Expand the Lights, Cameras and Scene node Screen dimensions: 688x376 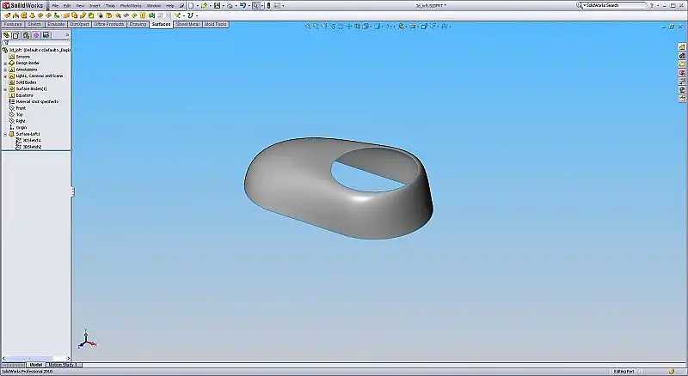(5, 76)
